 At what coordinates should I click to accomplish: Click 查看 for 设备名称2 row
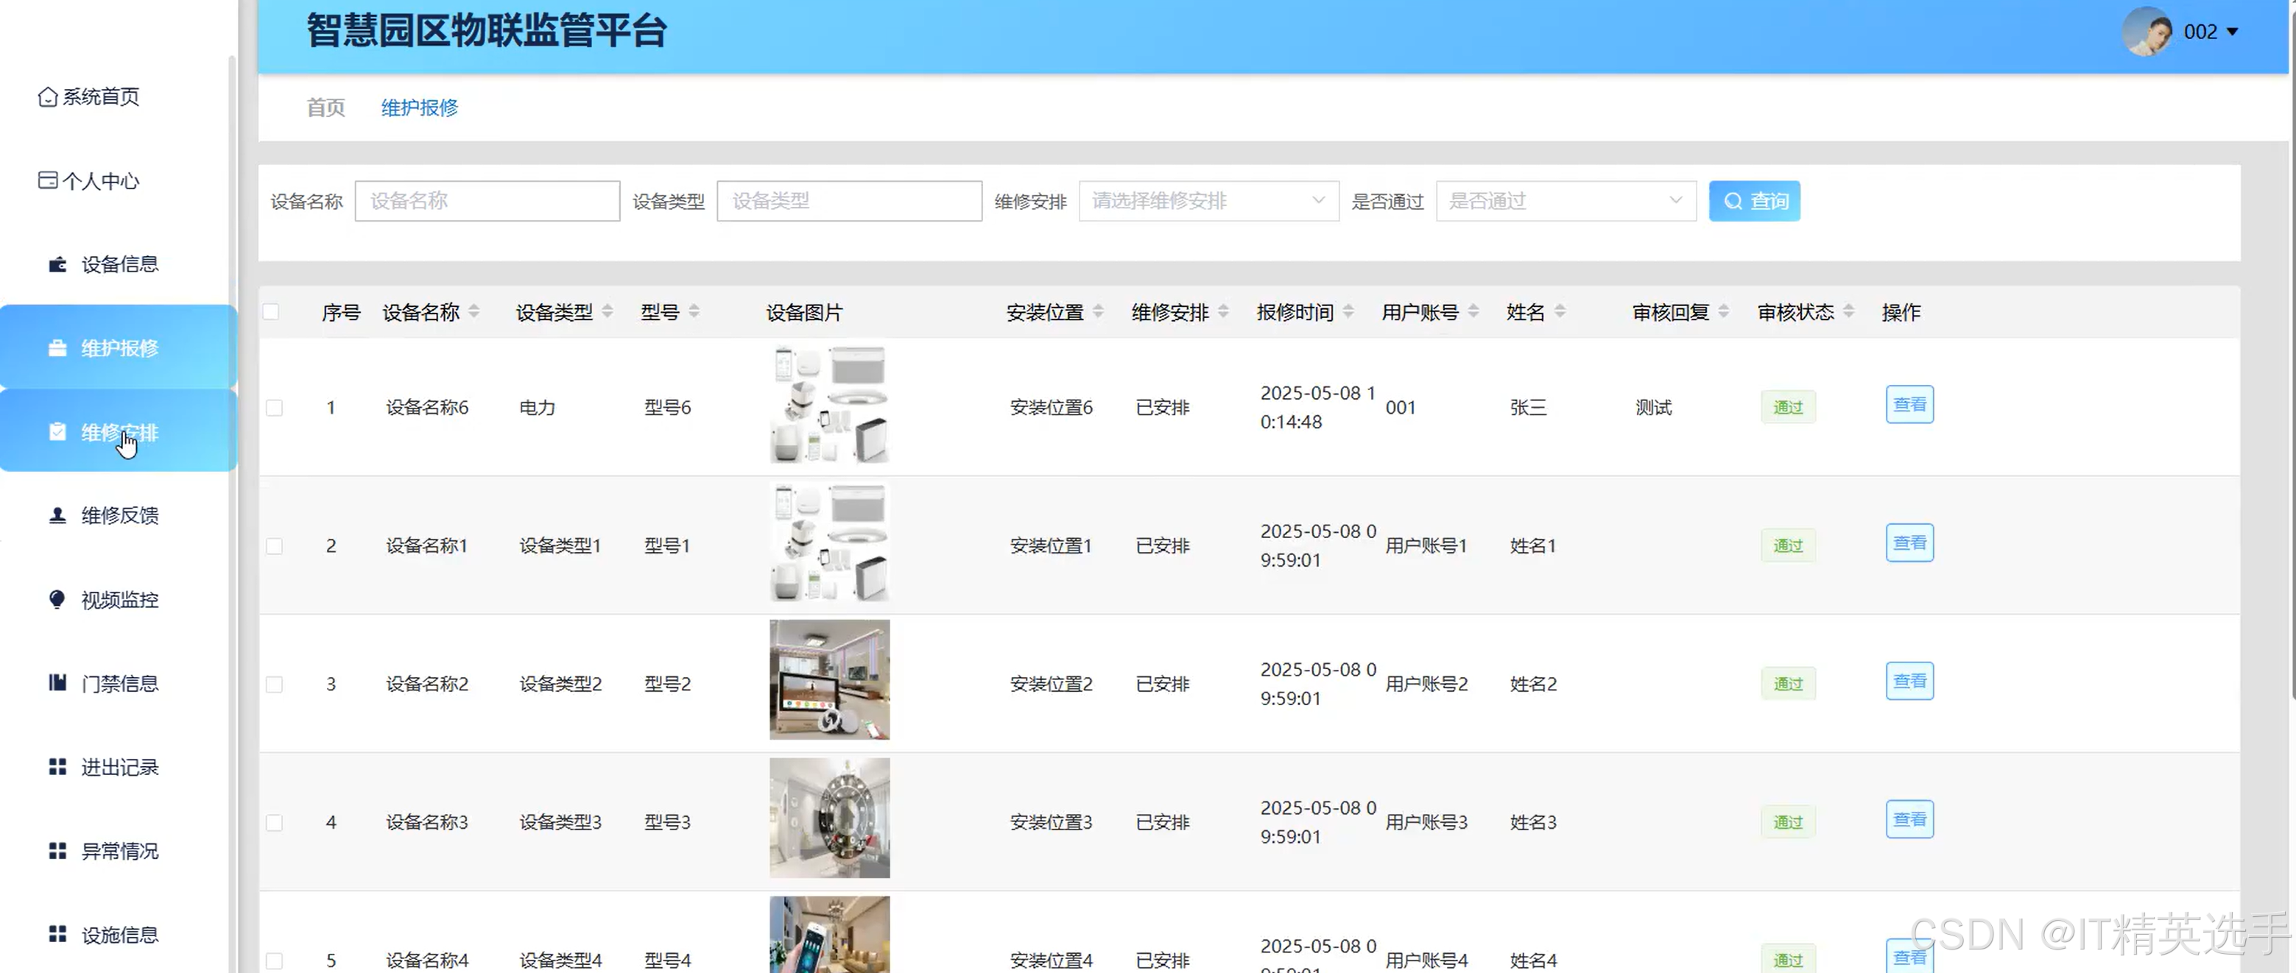point(1909,681)
